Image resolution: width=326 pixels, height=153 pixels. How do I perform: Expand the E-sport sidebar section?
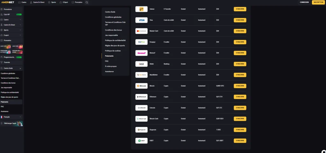[11, 35]
